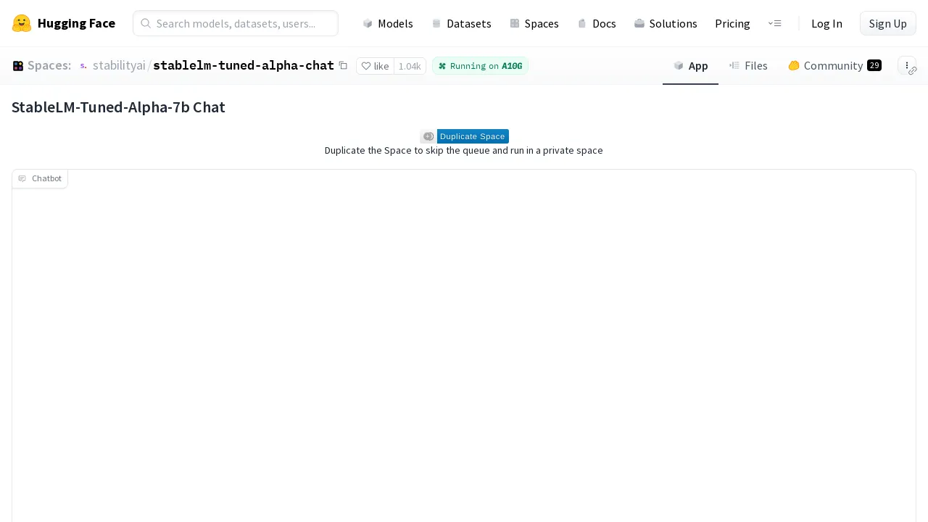Click the Chatbot label icon
The image size is (928, 522).
22,178
